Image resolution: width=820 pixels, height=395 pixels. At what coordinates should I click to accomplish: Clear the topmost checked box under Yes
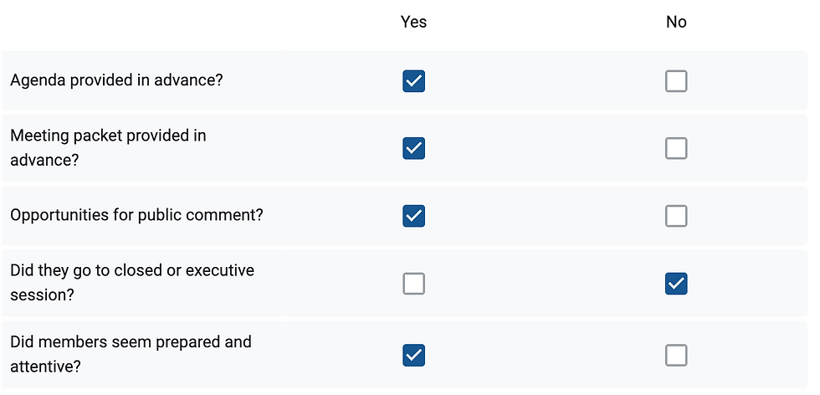[413, 81]
